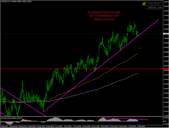This screenshot has height=128, width=169.
Task: Click the '30 Dec 08:00' time label
Action: coord(50,126)
